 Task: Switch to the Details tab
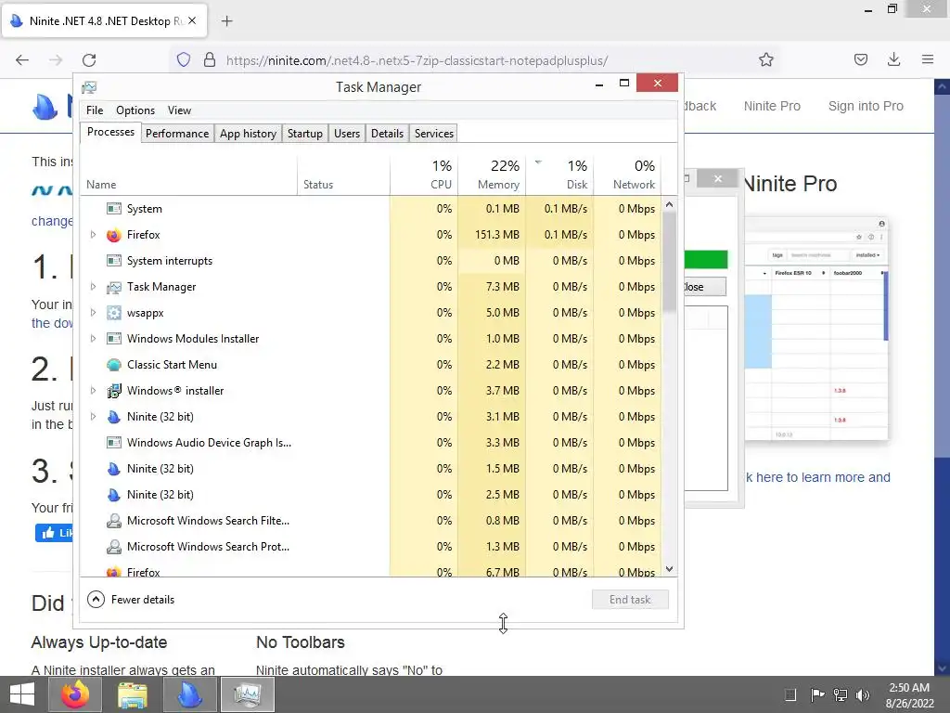tap(387, 134)
